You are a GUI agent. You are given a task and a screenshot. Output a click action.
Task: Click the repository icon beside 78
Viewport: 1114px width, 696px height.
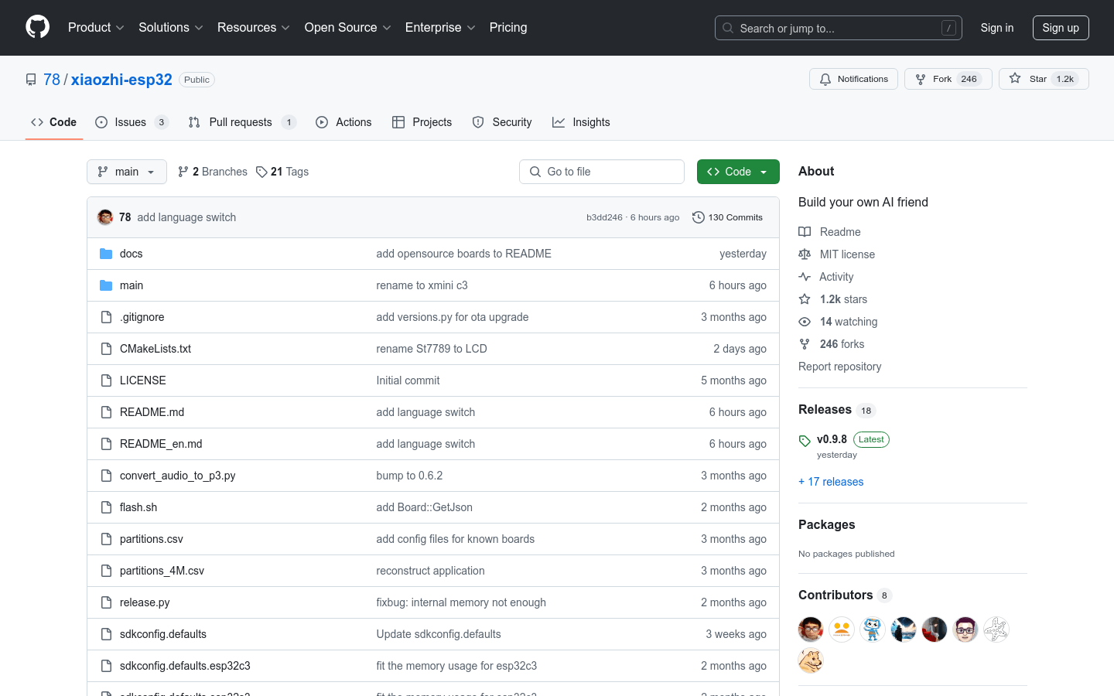[31, 80]
